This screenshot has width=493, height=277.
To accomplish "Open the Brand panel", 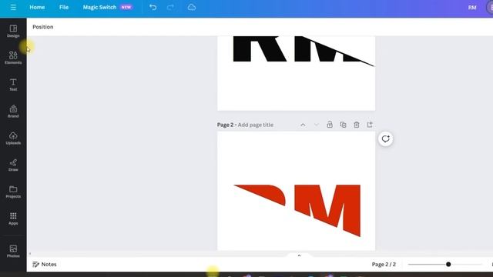I will 13,111.
